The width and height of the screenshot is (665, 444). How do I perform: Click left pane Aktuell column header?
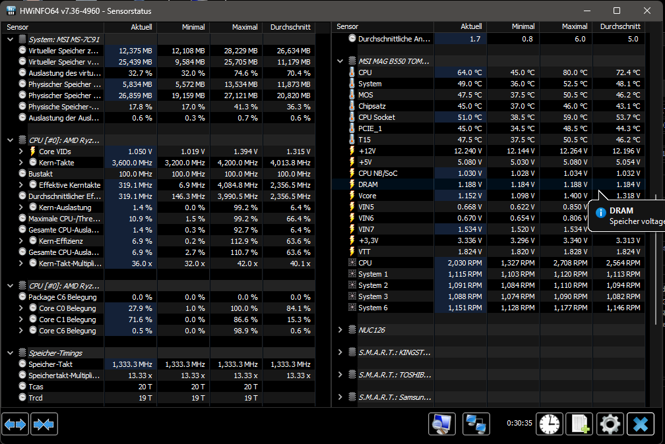click(x=131, y=27)
